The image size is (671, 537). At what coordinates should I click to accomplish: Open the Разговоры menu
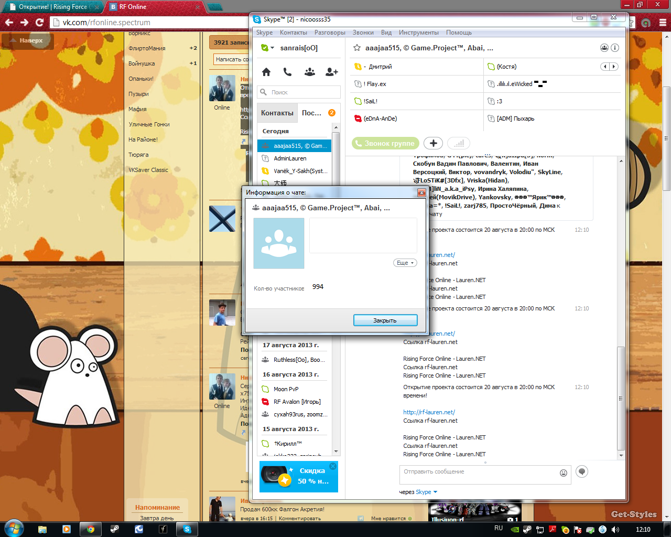[330, 33]
